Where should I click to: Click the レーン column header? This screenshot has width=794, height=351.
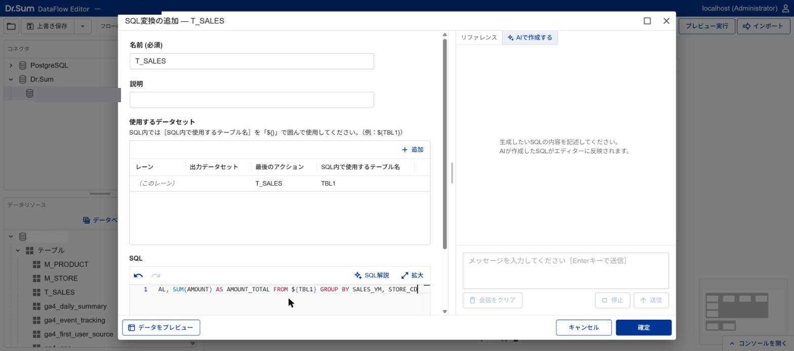pos(157,167)
